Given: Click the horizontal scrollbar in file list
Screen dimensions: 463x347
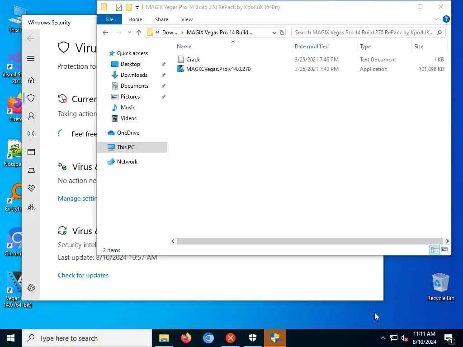Looking at the screenshot, I should (x=309, y=241).
